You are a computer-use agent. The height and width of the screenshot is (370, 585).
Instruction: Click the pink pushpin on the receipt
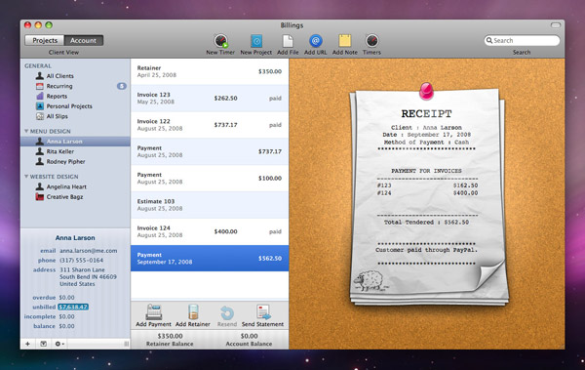tap(426, 91)
